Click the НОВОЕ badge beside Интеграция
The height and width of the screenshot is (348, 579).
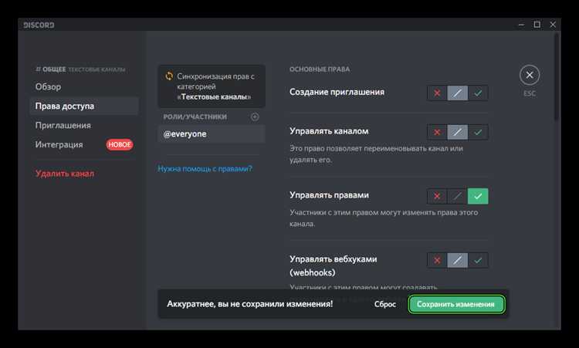coord(120,144)
